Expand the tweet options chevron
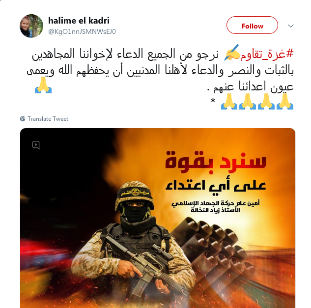311x308 pixels. click(290, 26)
